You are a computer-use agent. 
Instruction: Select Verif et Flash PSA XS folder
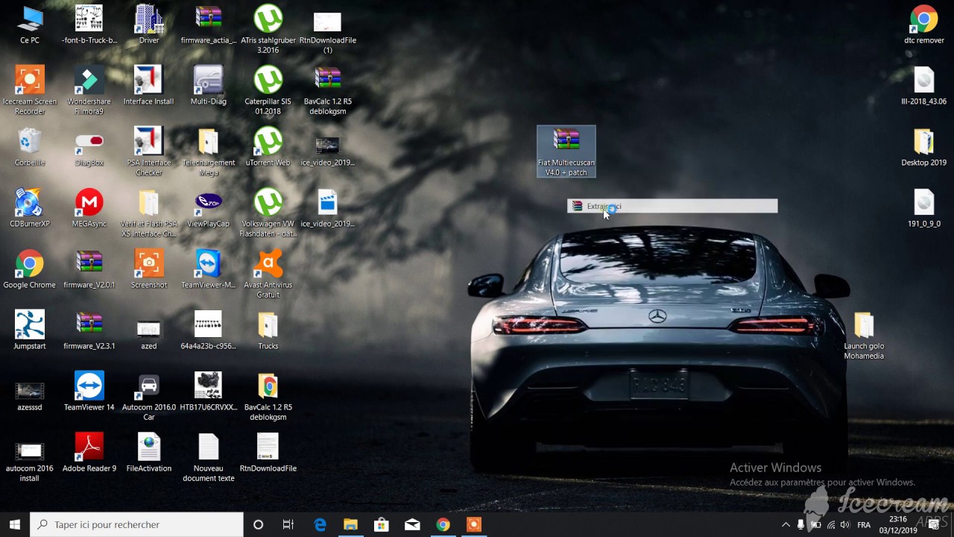[x=149, y=213]
